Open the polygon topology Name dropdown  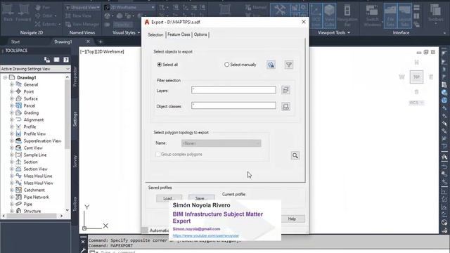tap(221, 143)
